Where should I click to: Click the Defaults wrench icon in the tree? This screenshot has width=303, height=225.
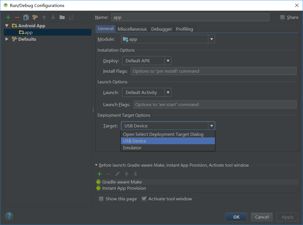click(x=15, y=39)
